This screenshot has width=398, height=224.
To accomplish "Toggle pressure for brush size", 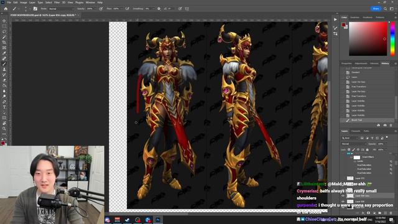I will (x=180, y=9).
